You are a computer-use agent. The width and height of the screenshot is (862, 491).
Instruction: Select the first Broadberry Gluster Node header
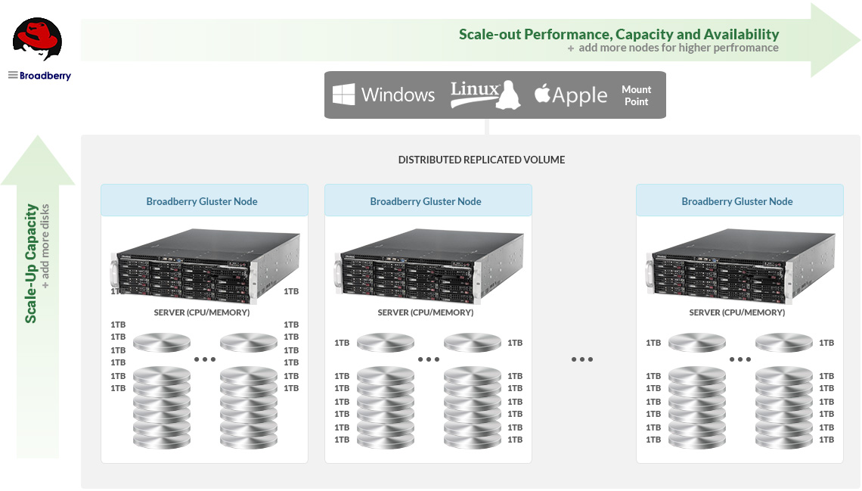coord(204,201)
